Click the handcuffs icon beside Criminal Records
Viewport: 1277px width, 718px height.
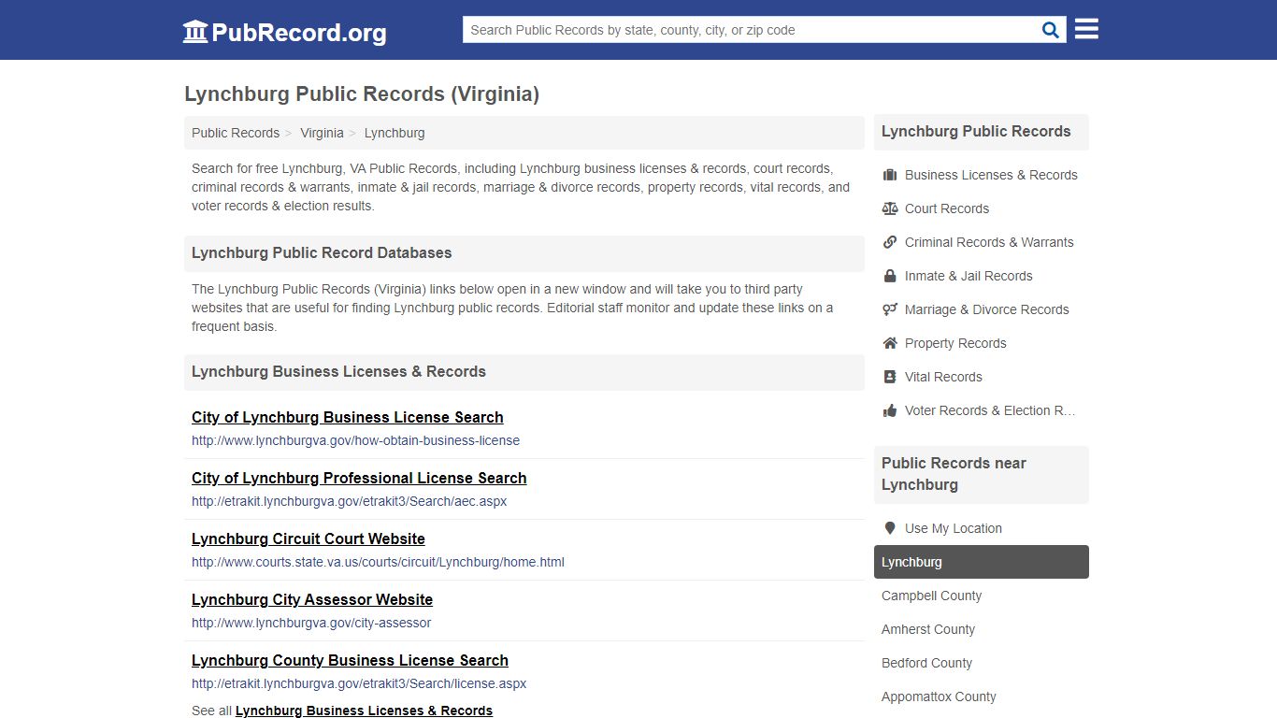[890, 242]
